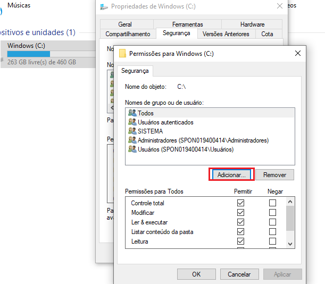Viewport: 325px width, 284px height.
Task: Click the Cancelar button
Action: [239, 274]
